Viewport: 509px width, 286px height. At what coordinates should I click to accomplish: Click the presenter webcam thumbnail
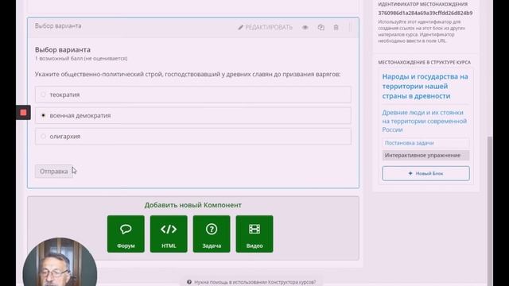tap(60, 262)
